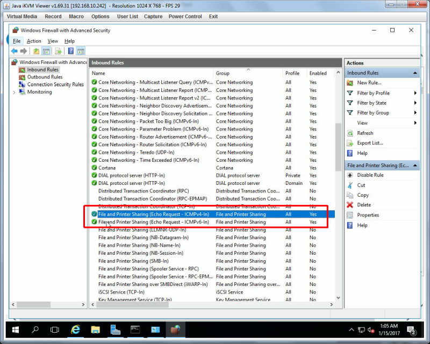Click the Up one level toolbar icon
Viewport: 430px width, 344px height.
click(x=36, y=51)
